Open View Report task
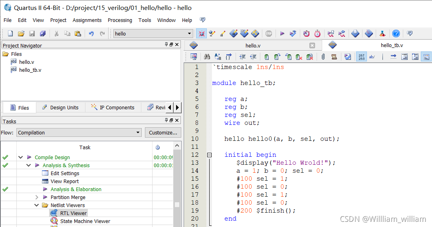432x227 pixels. tap(60, 182)
